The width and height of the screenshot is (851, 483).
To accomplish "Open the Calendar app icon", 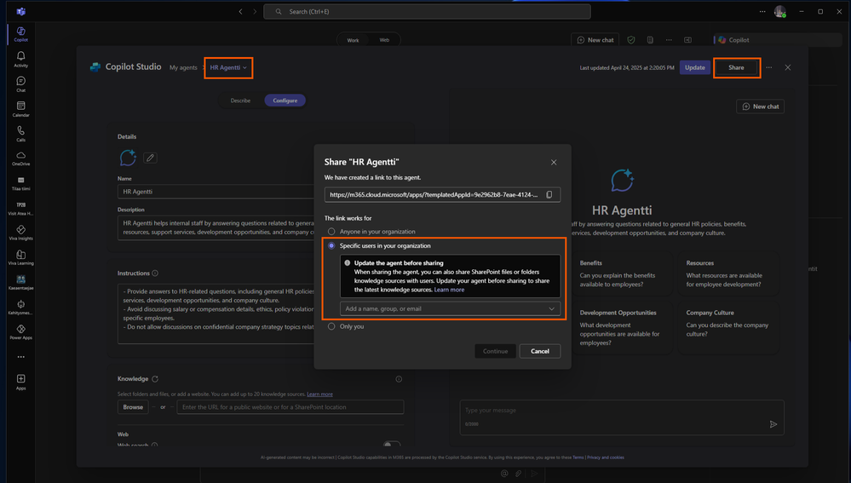I will 20,108.
